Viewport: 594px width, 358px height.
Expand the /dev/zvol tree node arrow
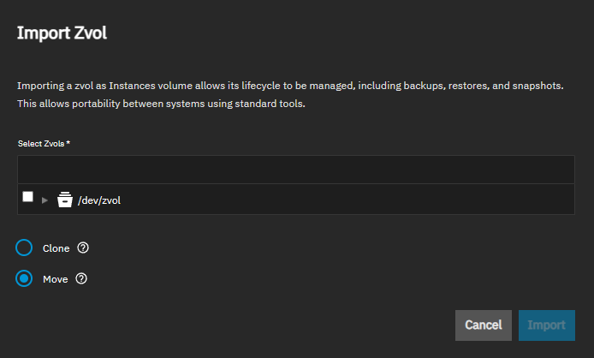pos(45,200)
